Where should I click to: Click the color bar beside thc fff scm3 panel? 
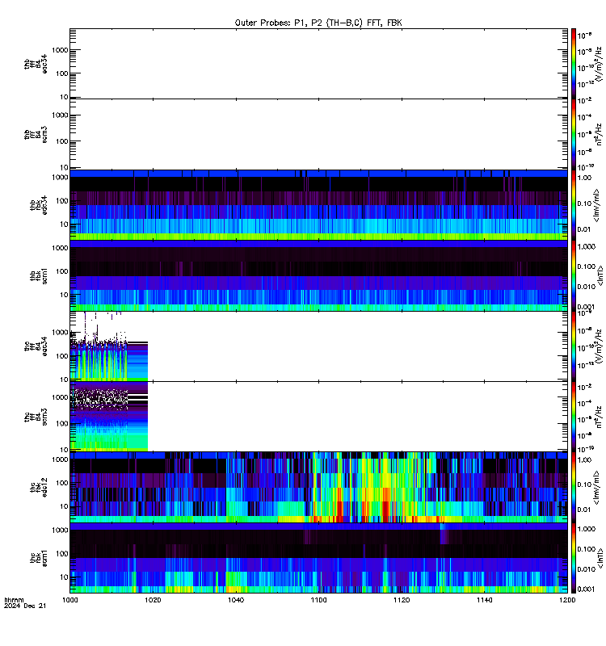coord(574,417)
